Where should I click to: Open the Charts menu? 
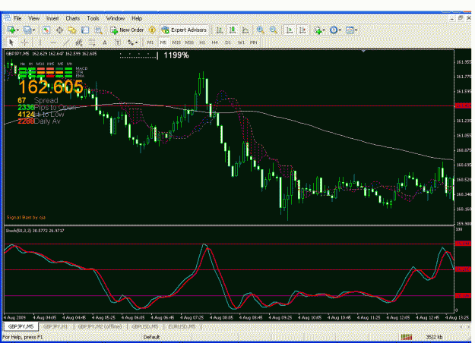click(73, 18)
